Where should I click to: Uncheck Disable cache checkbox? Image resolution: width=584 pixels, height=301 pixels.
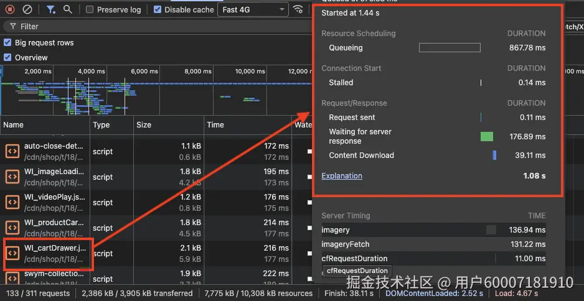click(158, 10)
